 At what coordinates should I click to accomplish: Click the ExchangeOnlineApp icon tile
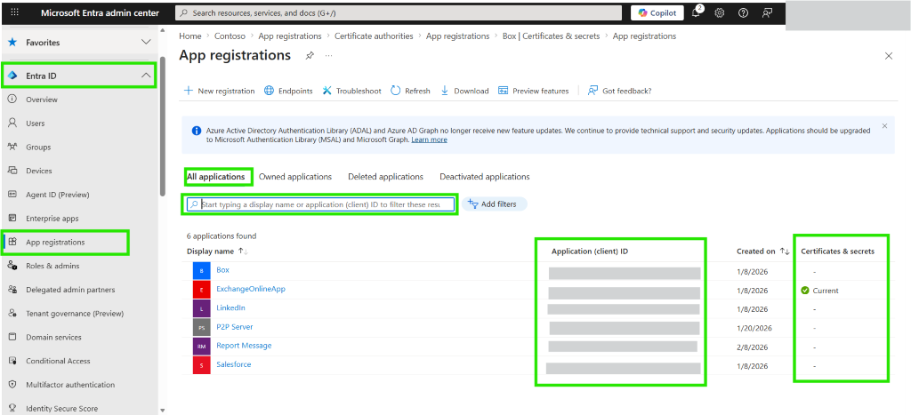[x=201, y=290]
